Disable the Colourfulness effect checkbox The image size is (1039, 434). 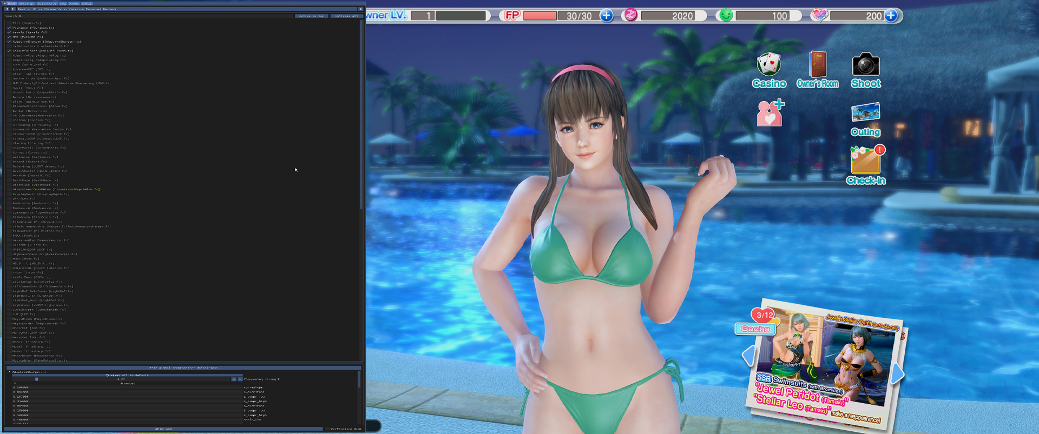click(x=9, y=51)
